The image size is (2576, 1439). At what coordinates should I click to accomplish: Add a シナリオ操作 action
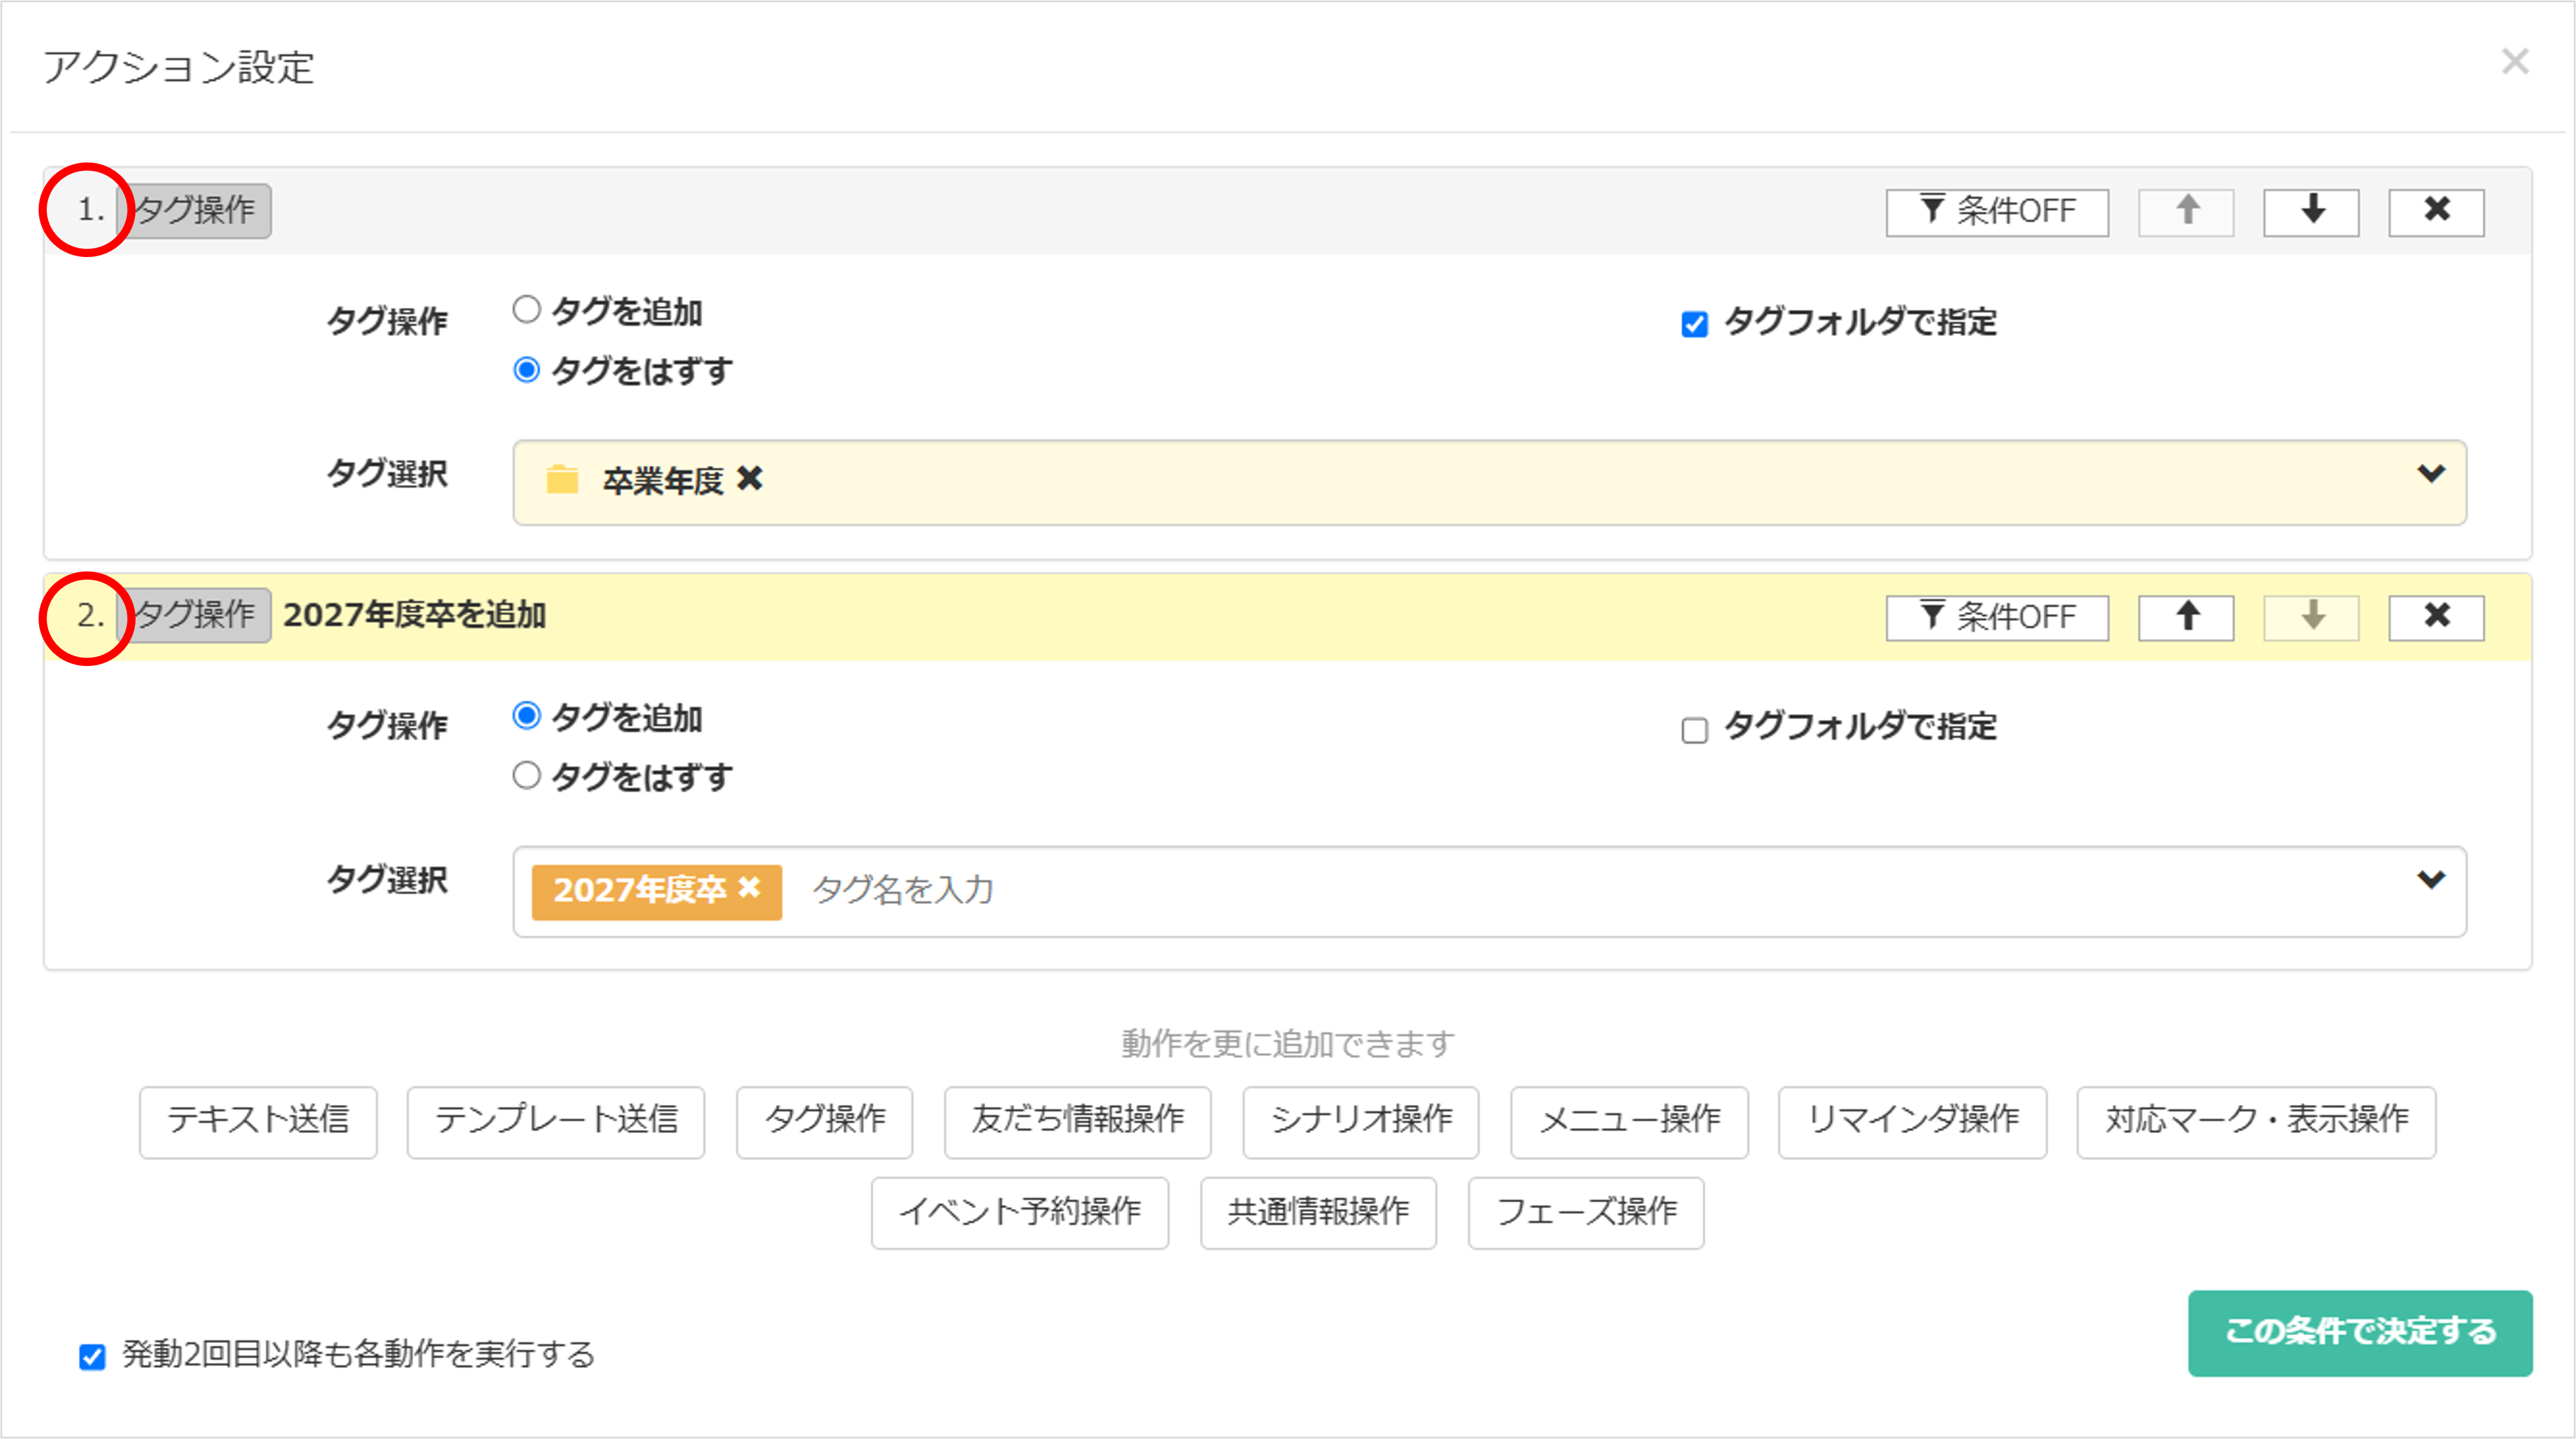coord(1361,1122)
